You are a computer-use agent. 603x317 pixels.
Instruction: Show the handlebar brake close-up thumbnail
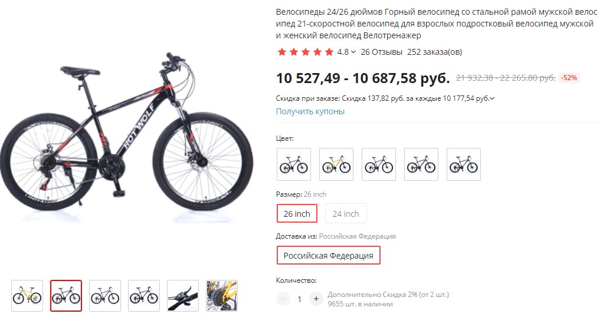pyautogui.click(x=183, y=295)
